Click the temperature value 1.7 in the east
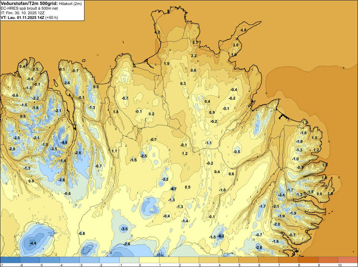358x267 pixels. point(305,123)
